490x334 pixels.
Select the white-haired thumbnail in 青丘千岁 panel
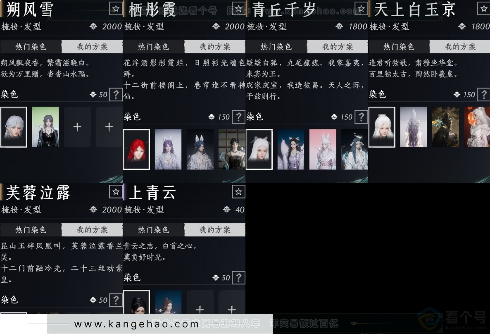[x=259, y=149]
